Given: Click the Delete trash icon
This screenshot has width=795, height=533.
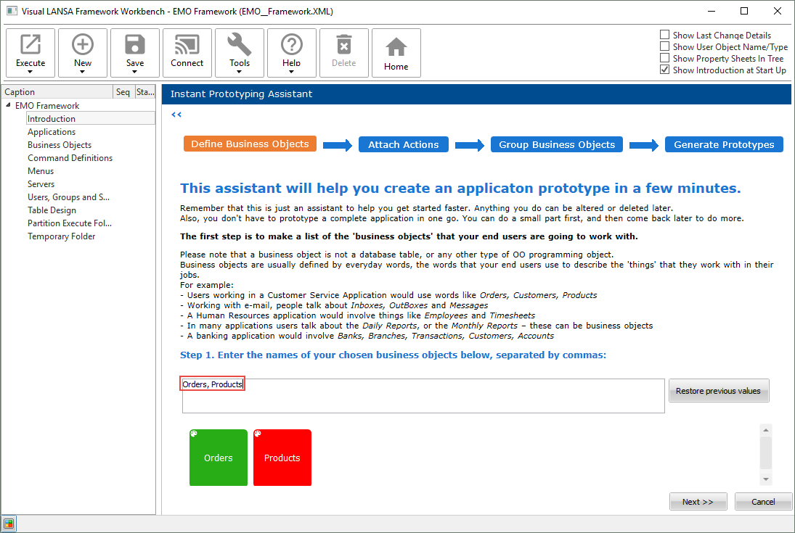Looking at the screenshot, I should coord(343,44).
